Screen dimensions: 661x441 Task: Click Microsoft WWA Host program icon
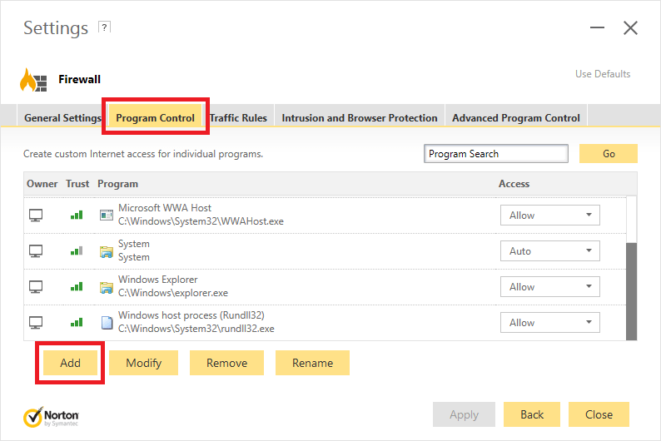coord(106,215)
